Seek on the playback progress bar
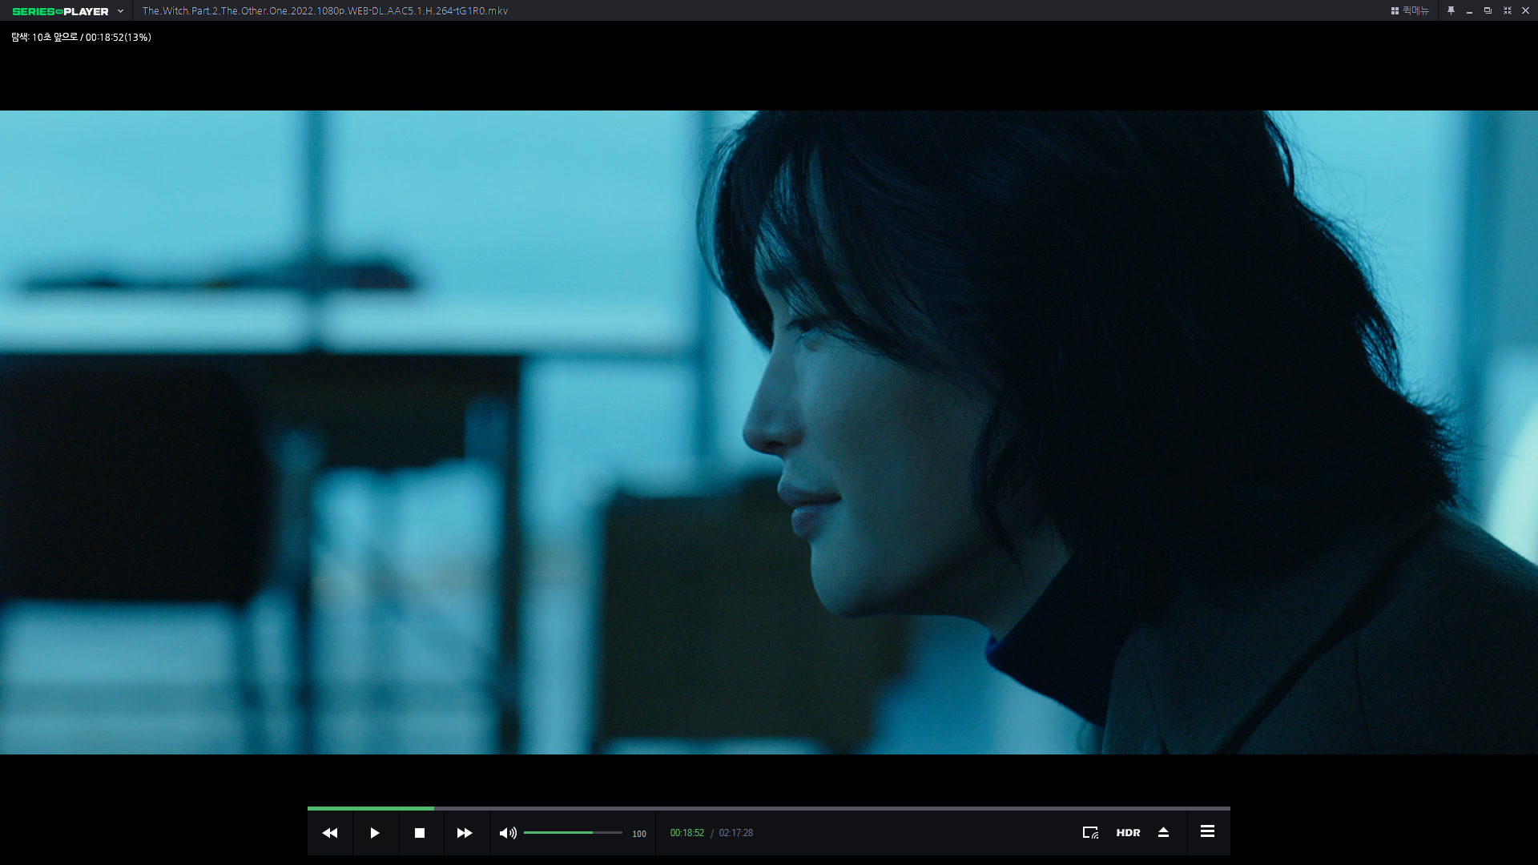The width and height of the screenshot is (1538, 865). pyautogui.click(x=769, y=808)
